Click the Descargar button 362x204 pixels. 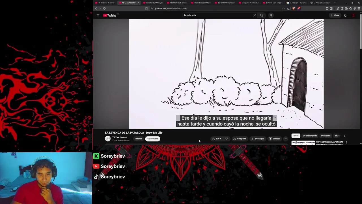(258, 139)
